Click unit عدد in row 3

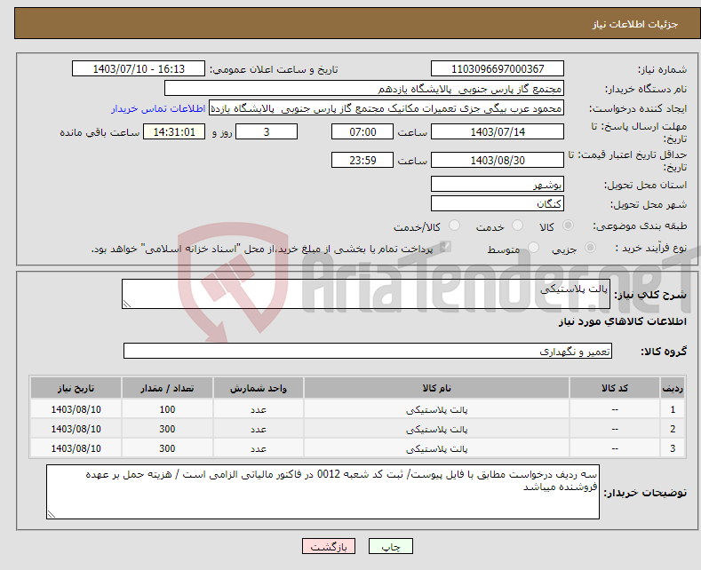tap(259, 448)
